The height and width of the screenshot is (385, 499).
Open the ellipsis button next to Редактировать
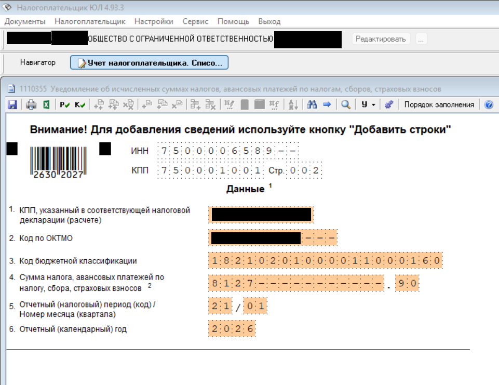[x=421, y=39]
